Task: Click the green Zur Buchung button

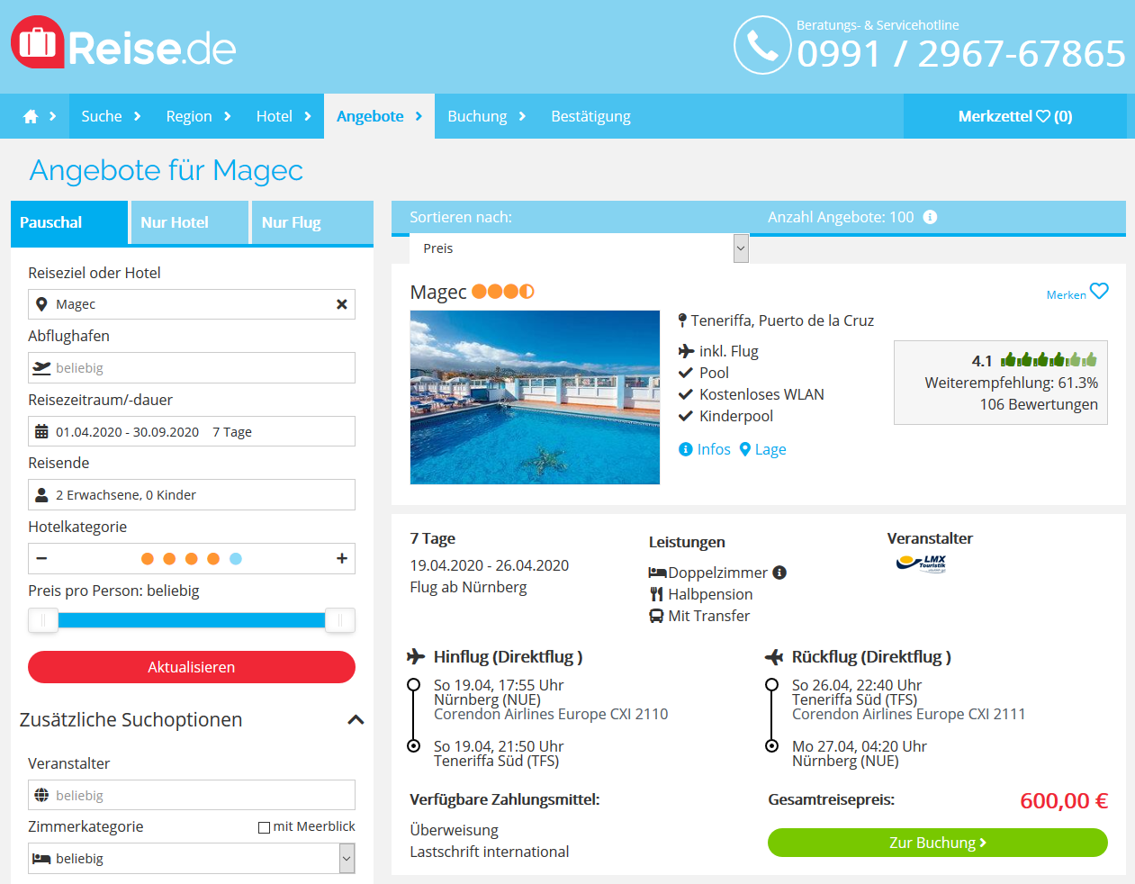Action: [x=938, y=843]
